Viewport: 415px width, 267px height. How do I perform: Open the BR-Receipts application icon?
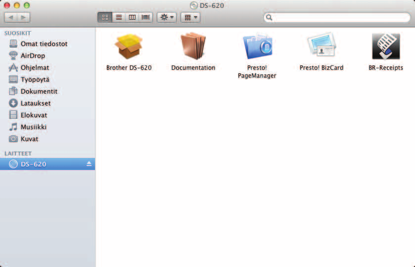point(386,47)
